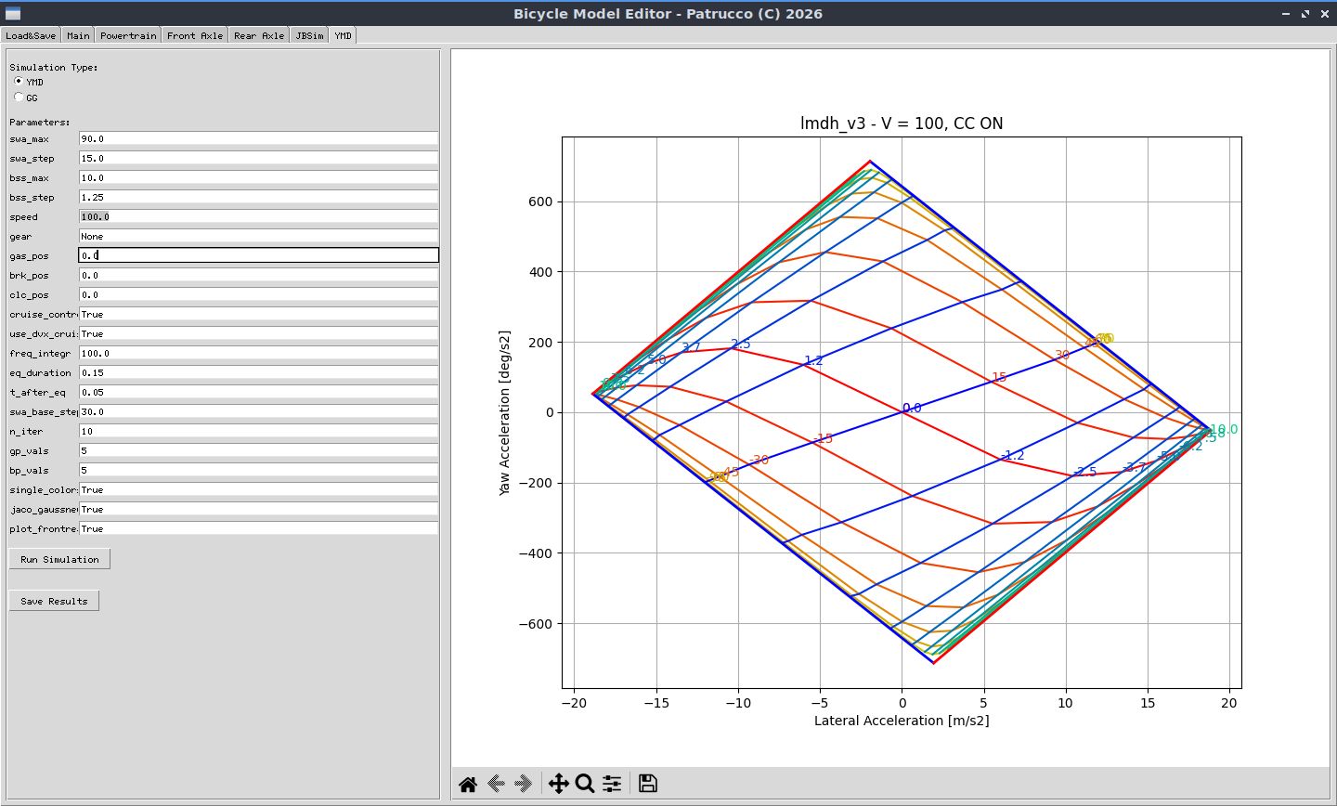The image size is (1337, 806).
Task: Switch to the Load&Save tab
Action: (31, 35)
